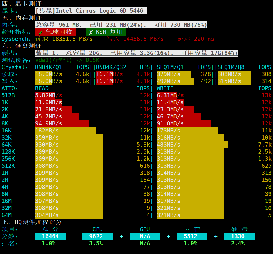Click the ATTO WRITE column header

tap(165, 88)
